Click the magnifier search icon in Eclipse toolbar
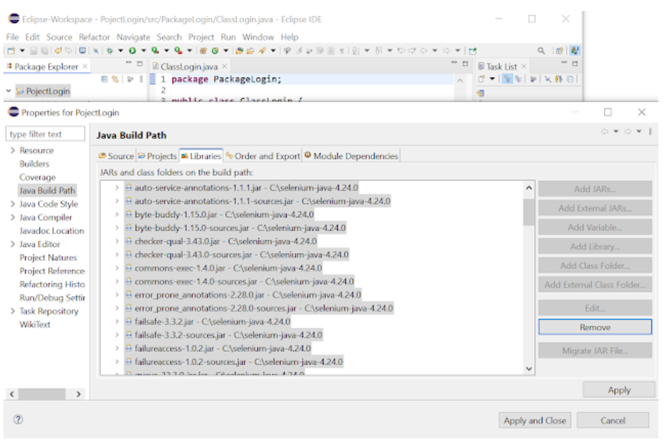 point(541,50)
